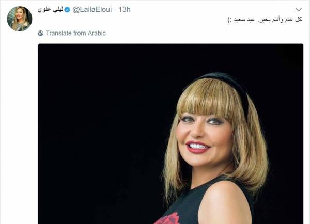Open the @LailaEloui handle link
The width and height of the screenshot is (310, 224).
(x=92, y=9)
